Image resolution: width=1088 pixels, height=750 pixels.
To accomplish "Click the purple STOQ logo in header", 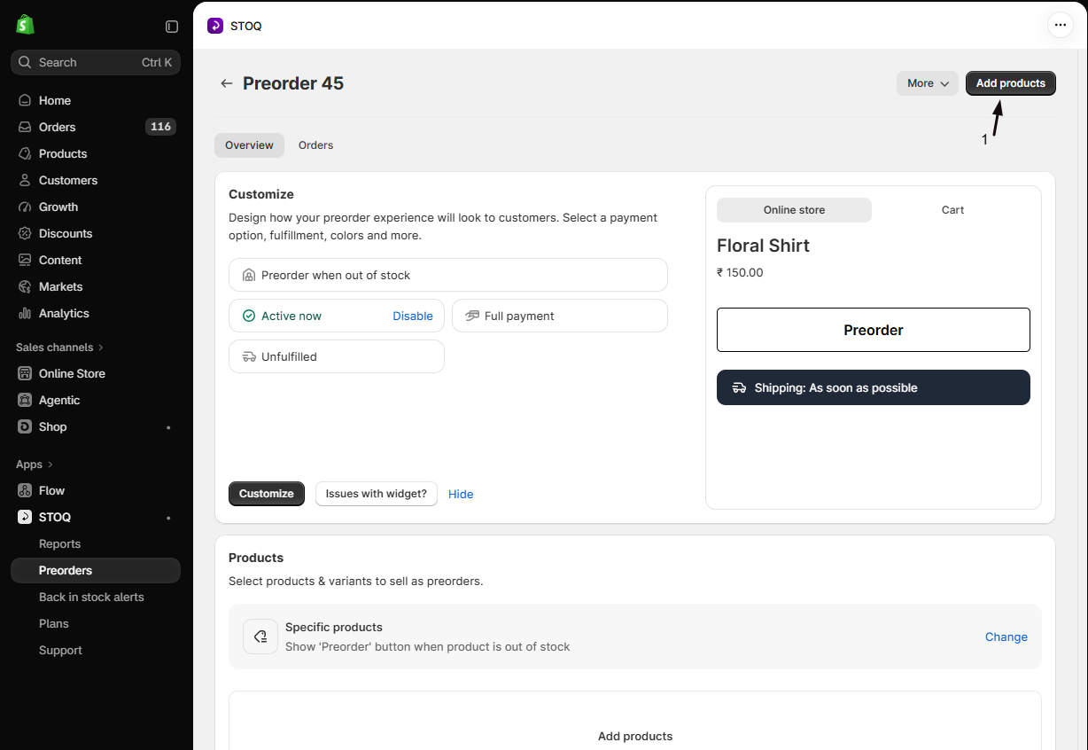I will (215, 26).
